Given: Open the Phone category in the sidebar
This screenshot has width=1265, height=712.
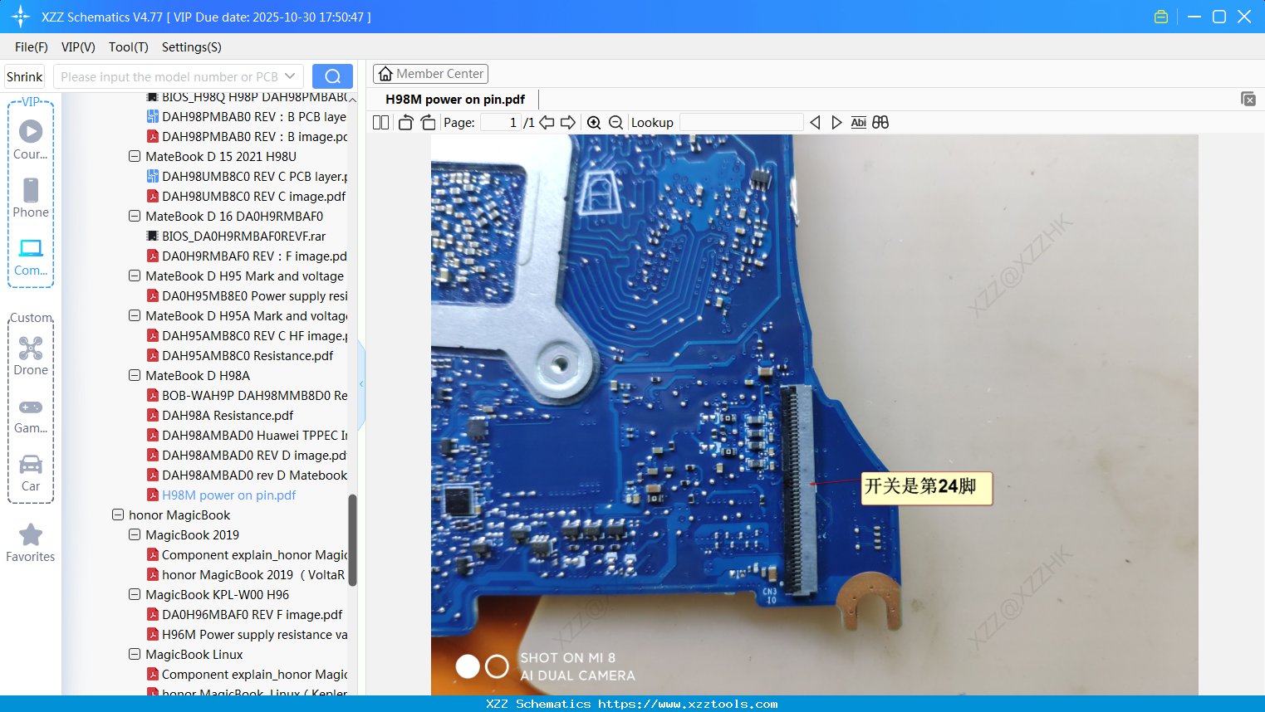Looking at the screenshot, I should pos(31,198).
